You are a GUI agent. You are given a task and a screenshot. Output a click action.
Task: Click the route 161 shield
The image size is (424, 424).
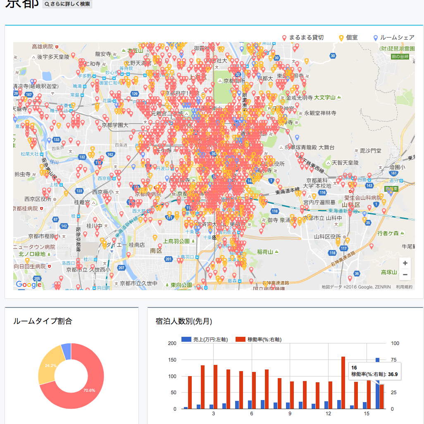click(x=394, y=173)
